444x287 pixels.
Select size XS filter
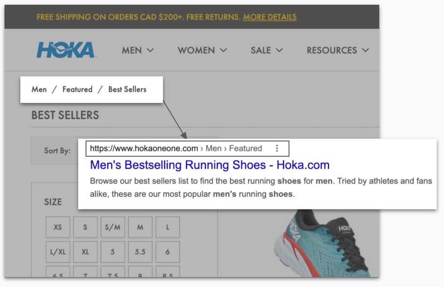pos(57,227)
